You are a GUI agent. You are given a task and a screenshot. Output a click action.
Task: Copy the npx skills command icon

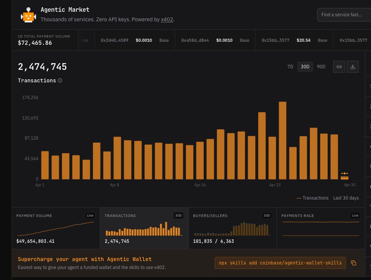[x=354, y=263]
